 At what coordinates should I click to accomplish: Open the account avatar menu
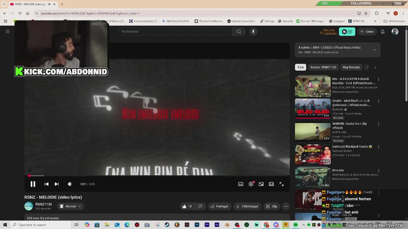click(x=395, y=31)
